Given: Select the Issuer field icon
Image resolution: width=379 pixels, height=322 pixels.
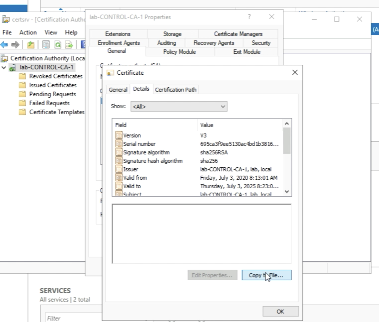Looking at the screenshot, I should 119,169.
